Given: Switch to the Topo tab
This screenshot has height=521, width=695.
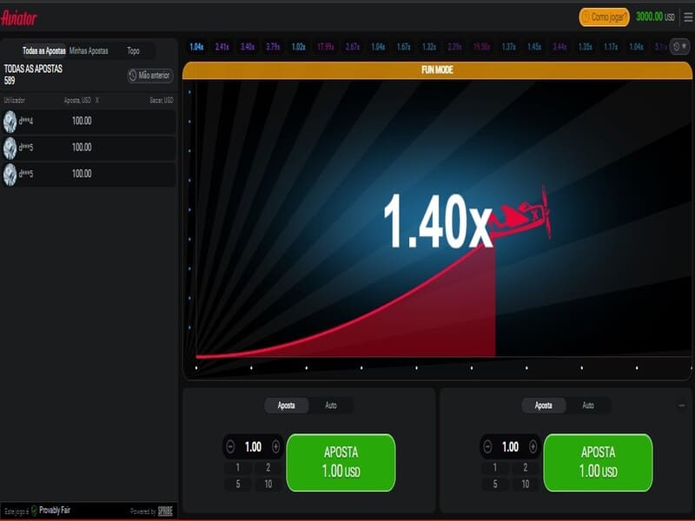Looking at the screenshot, I should click(x=133, y=51).
